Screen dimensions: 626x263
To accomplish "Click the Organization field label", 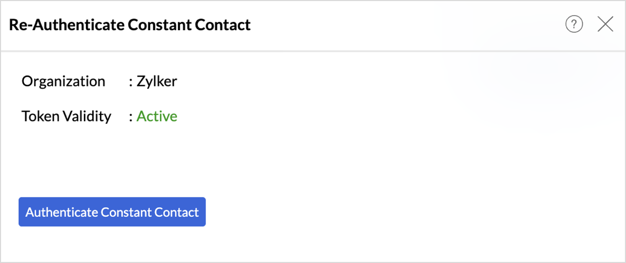I will click(63, 82).
